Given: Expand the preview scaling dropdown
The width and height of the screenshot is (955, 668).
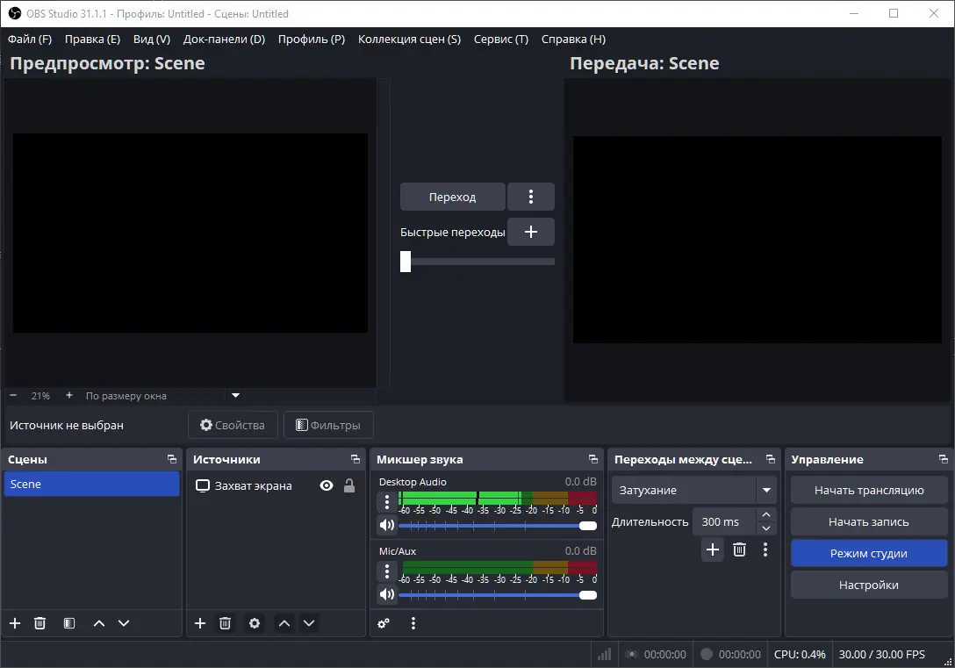Looking at the screenshot, I should point(235,396).
